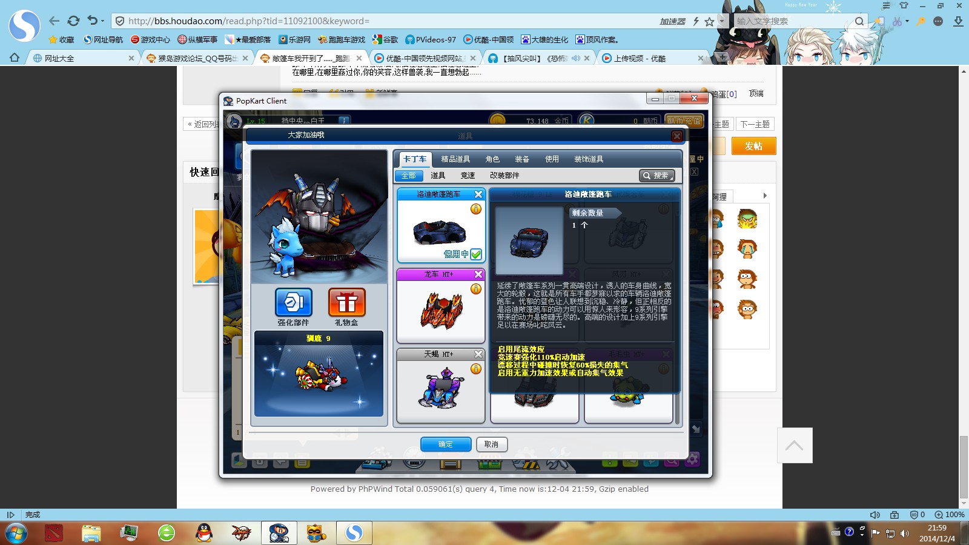Screen dimensions: 969x545
Task: Select the 装饰道具 tab
Action: (x=589, y=159)
